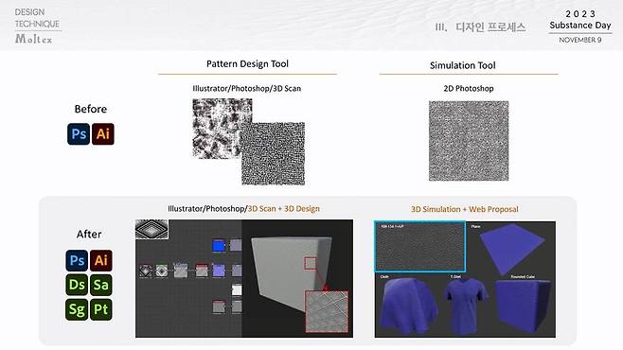Image resolution: width=623 pixels, height=350 pixels.
Task: Select the white output node in the graph
Action: click(x=237, y=289)
